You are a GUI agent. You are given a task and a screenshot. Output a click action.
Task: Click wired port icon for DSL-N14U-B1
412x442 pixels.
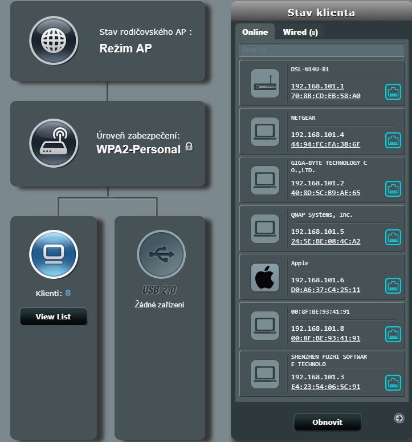393,92
